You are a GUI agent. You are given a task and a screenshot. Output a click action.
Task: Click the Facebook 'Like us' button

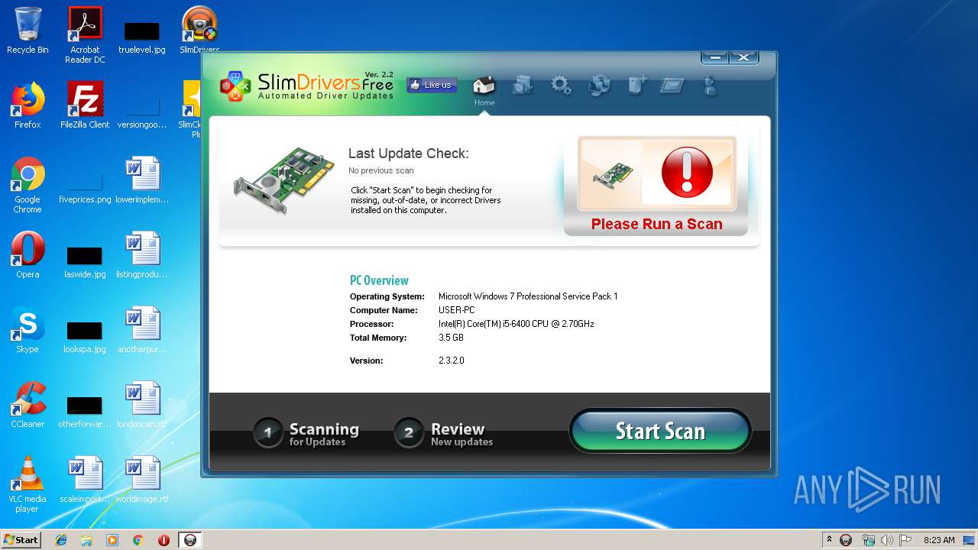tap(432, 85)
